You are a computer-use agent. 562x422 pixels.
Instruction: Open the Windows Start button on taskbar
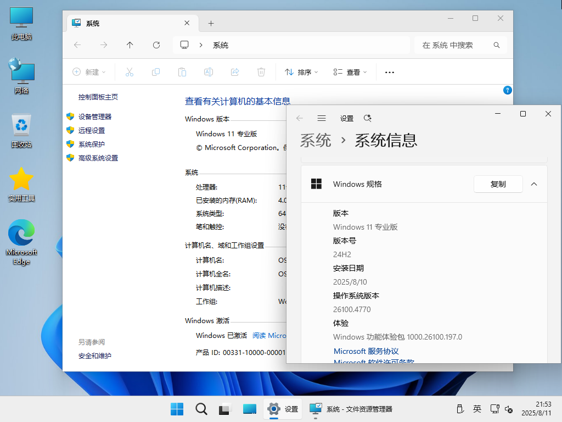click(177, 409)
